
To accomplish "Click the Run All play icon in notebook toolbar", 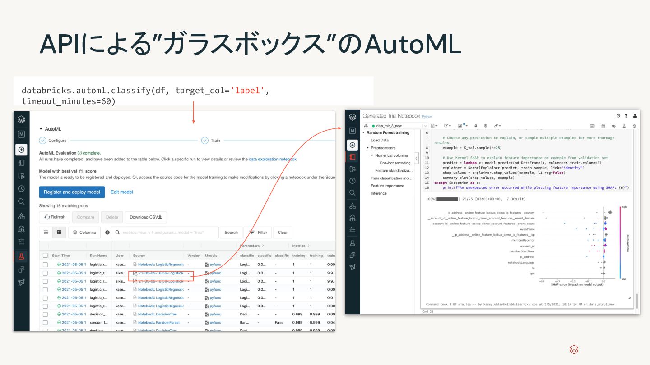I will [485, 126].
